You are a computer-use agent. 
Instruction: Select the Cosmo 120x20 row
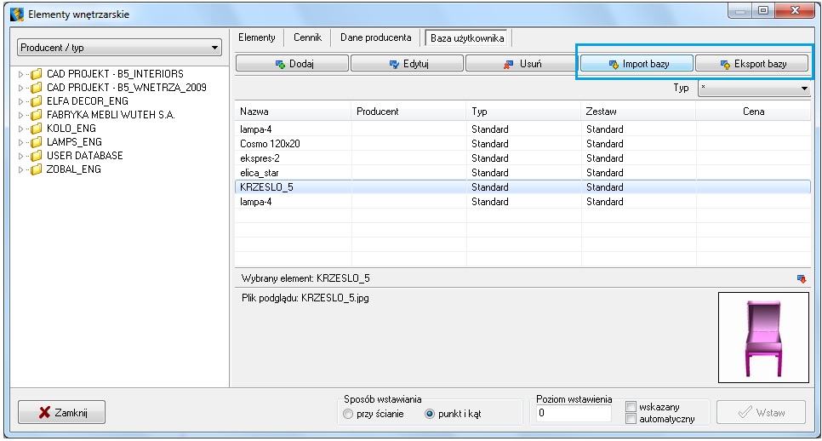coord(522,144)
